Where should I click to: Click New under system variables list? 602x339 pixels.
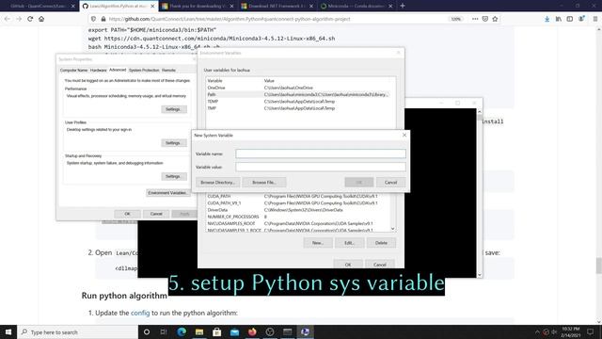(318, 243)
